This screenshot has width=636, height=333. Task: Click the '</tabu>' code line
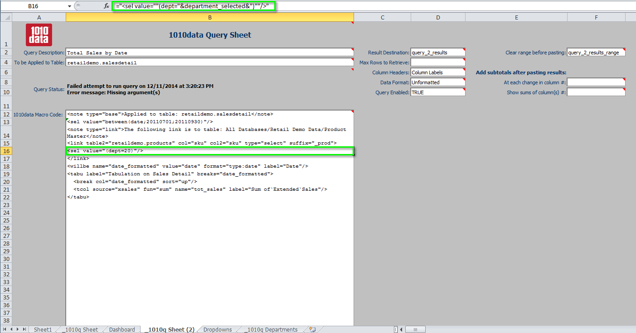[78, 197]
